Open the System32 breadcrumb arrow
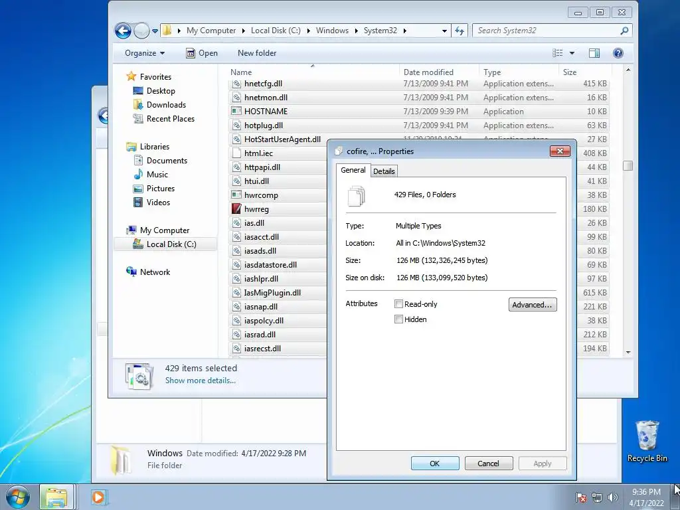Image resolution: width=680 pixels, height=510 pixels. click(404, 31)
